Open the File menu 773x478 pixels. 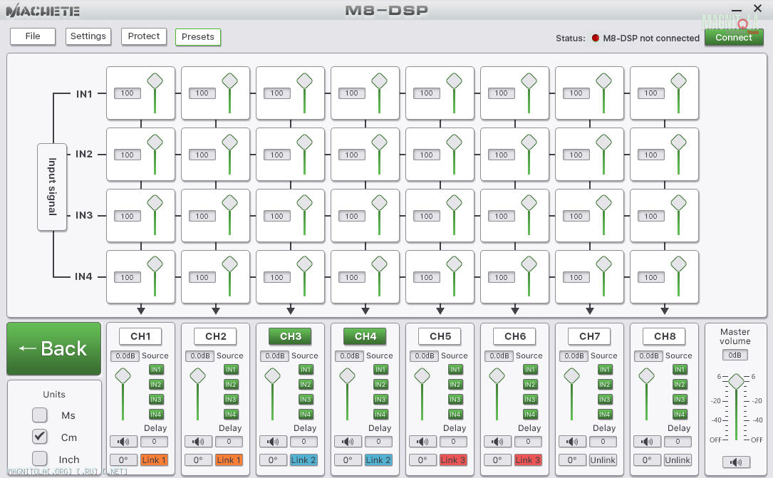33,36
